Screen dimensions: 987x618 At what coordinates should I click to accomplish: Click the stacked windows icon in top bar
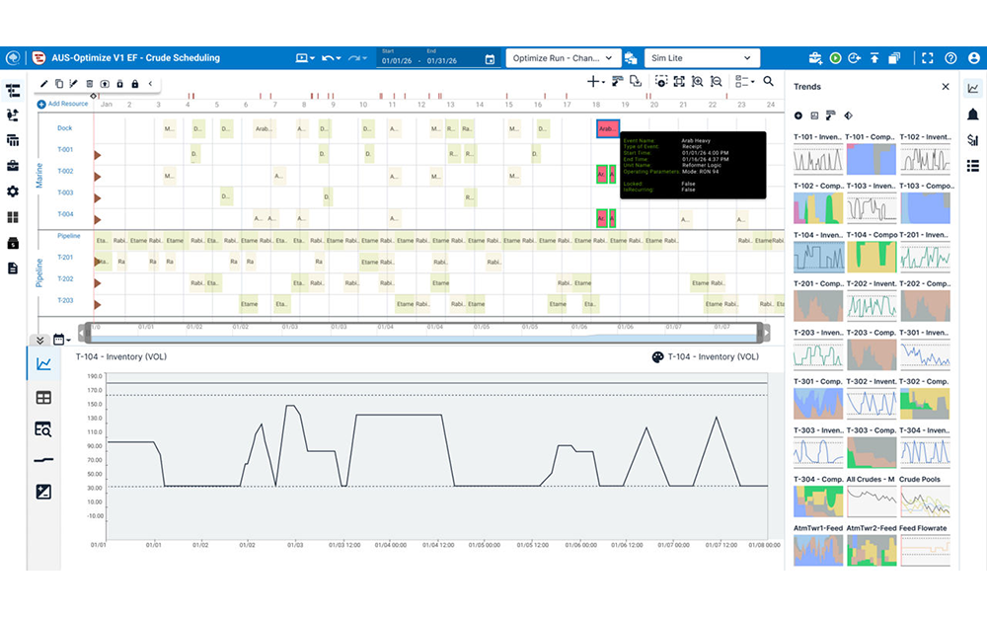tap(894, 58)
